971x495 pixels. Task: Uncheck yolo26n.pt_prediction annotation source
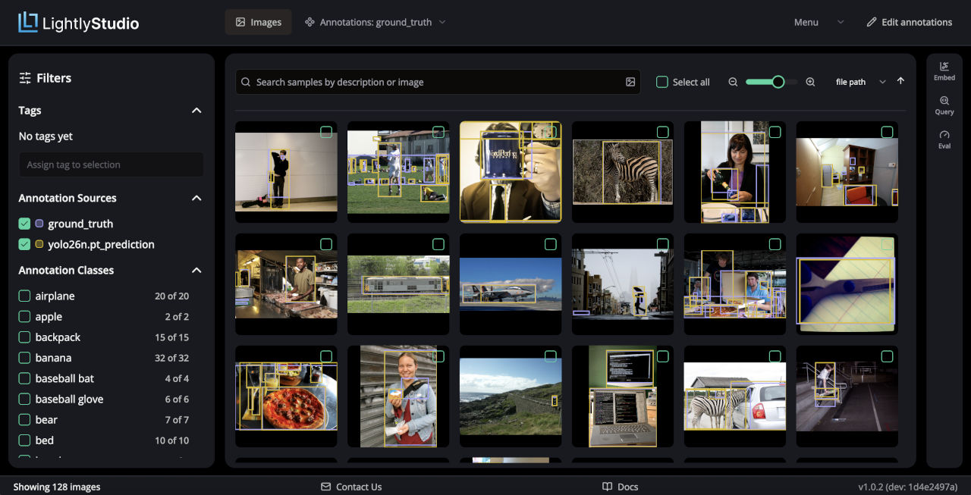click(24, 244)
